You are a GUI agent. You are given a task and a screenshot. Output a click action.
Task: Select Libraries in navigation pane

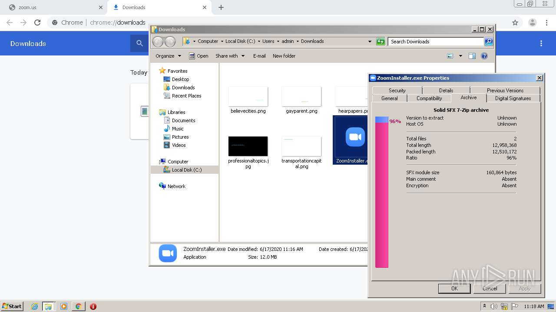pos(176,112)
